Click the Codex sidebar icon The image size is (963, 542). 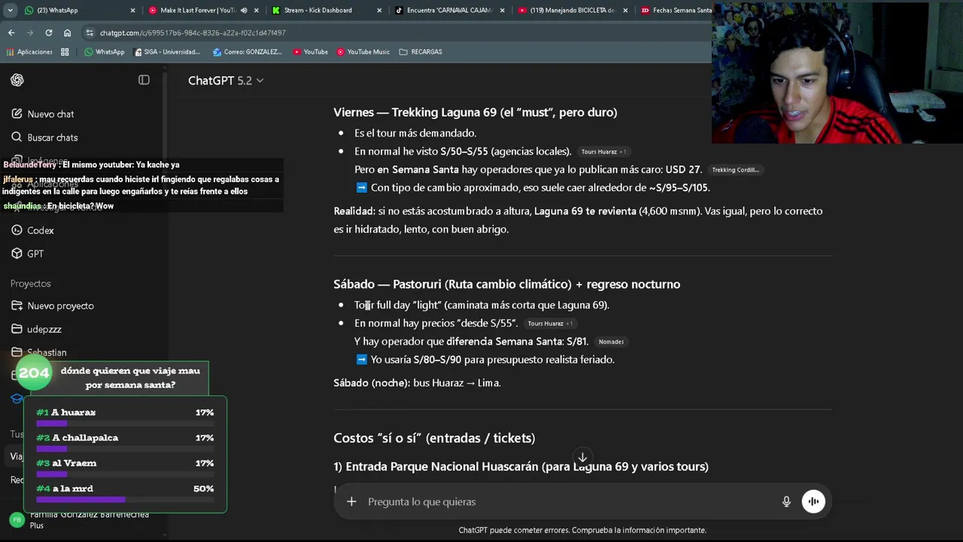(x=17, y=230)
